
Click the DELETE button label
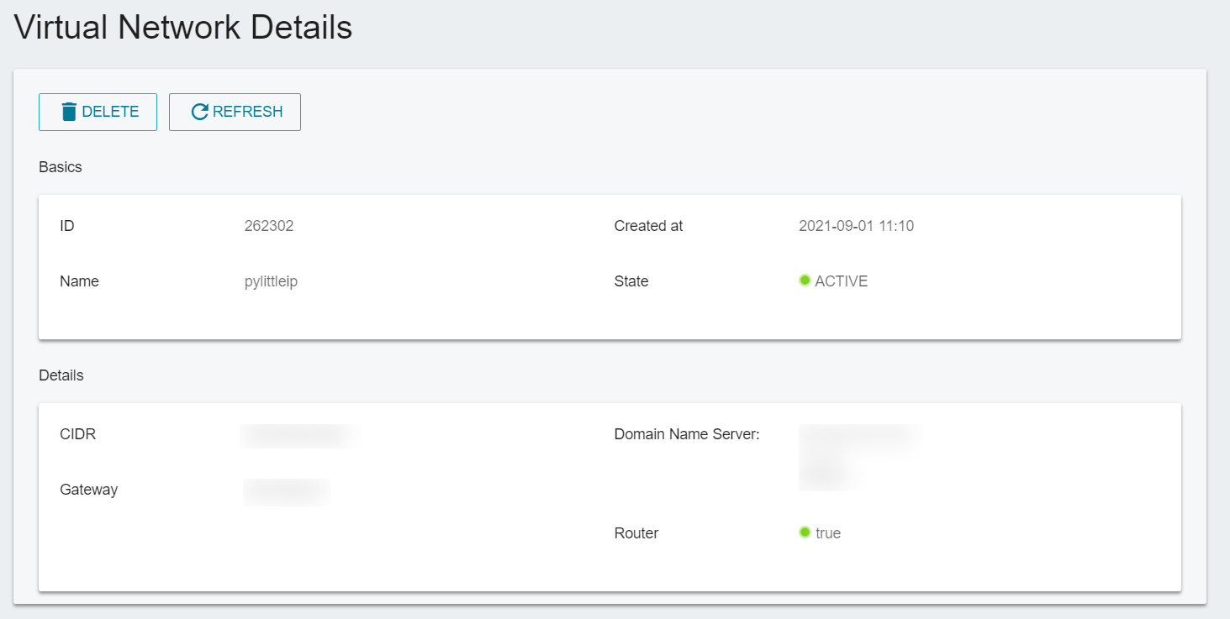pyautogui.click(x=110, y=112)
